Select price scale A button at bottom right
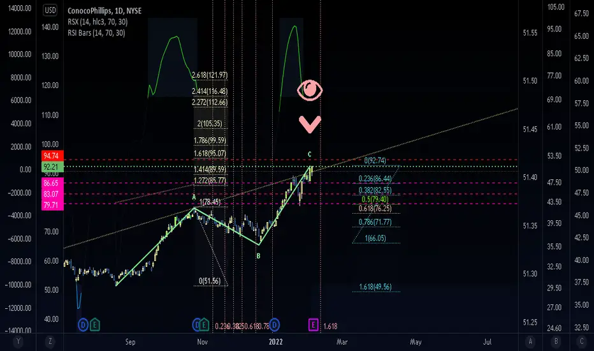 [530, 341]
